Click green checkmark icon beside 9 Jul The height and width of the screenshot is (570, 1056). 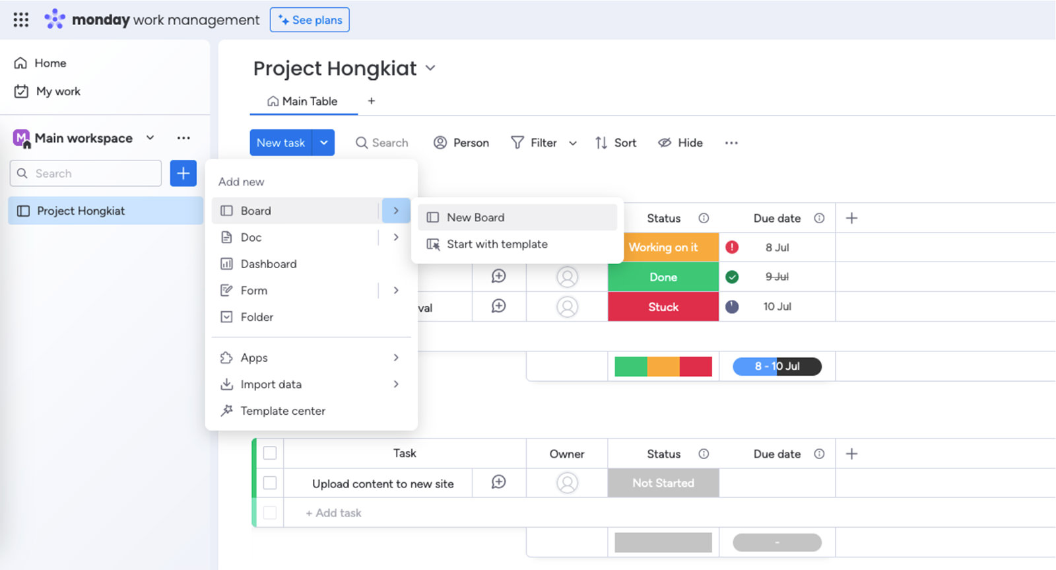pyautogui.click(x=732, y=277)
